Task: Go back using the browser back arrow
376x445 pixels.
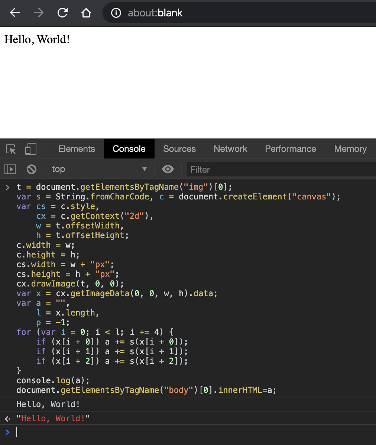Action: tap(15, 13)
